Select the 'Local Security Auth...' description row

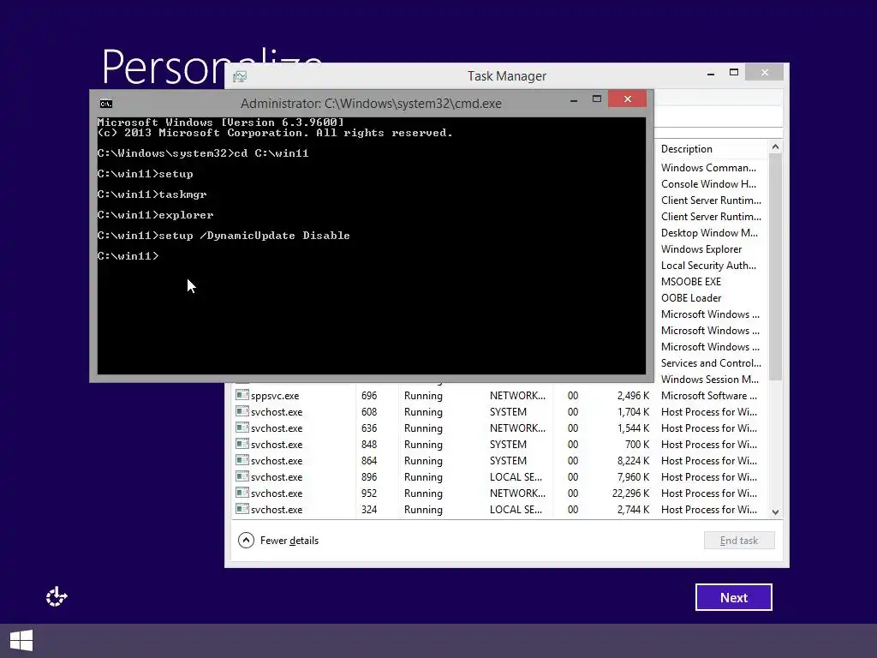pos(708,266)
